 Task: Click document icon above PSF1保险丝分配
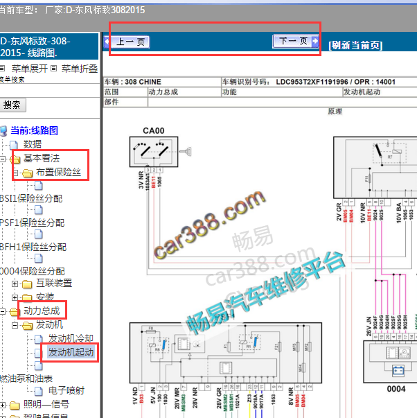click(x=39, y=210)
